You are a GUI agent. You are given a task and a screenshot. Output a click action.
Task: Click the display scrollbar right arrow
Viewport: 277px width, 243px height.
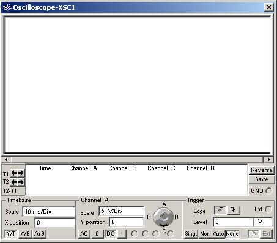click(269, 159)
